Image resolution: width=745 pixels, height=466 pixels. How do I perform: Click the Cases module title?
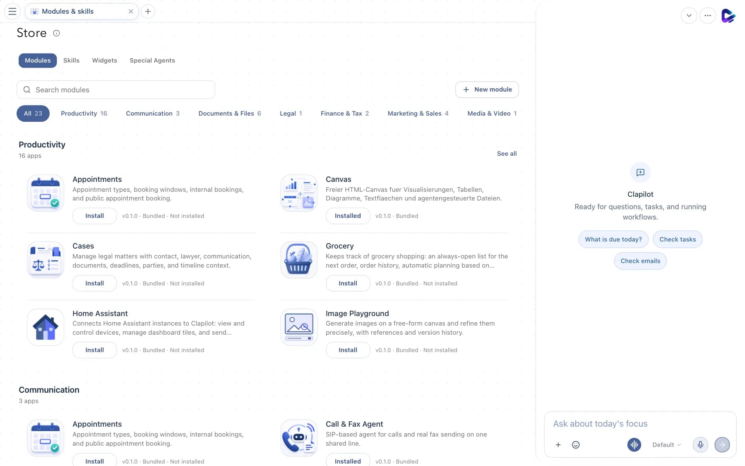[x=83, y=246]
